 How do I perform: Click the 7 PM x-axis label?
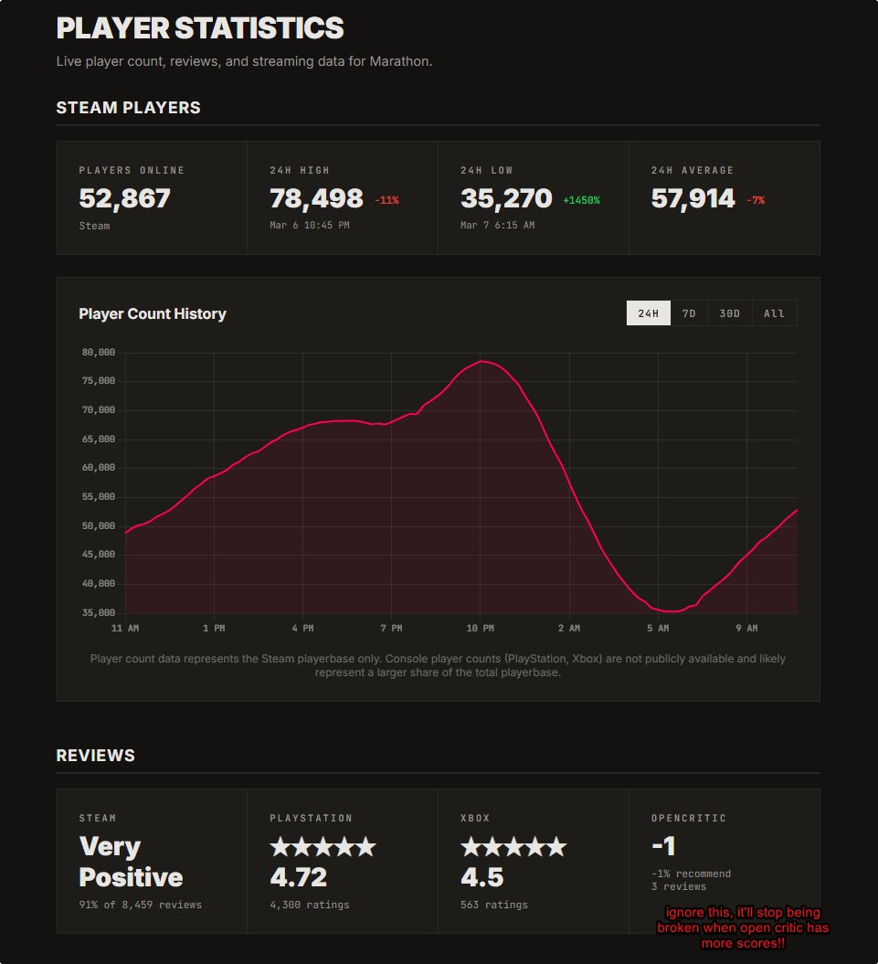[391, 629]
